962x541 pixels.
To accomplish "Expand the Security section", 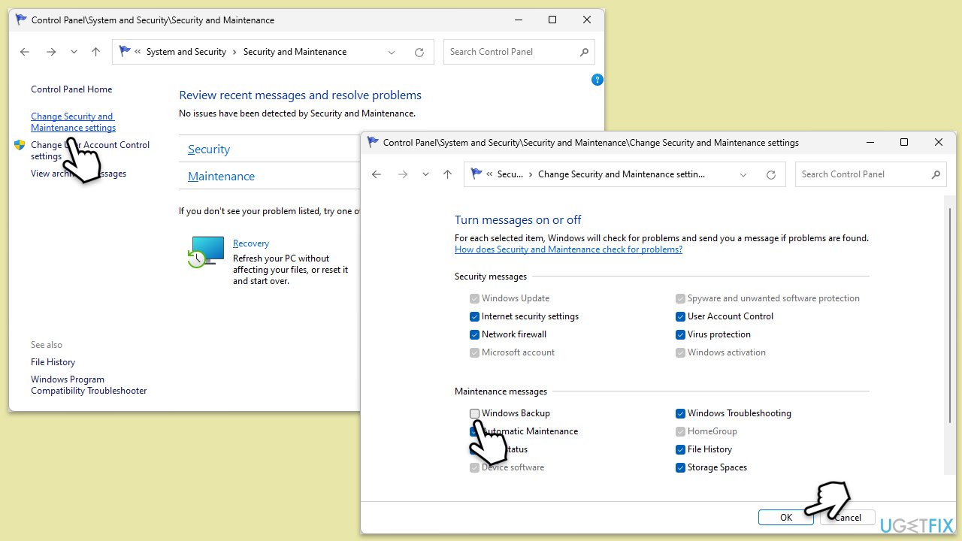I will pos(209,150).
